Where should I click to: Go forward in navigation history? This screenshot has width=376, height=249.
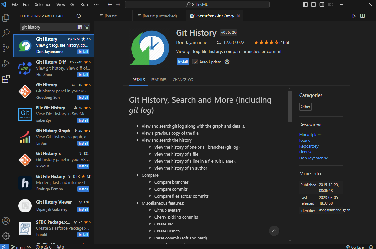pos(118,4)
